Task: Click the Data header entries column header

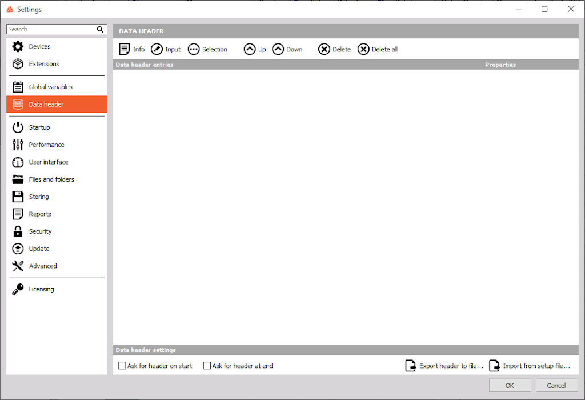Action: pyautogui.click(x=145, y=65)
